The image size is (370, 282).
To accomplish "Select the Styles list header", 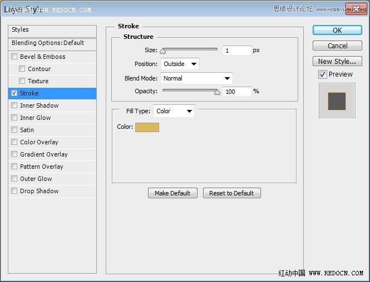I will click(20, 29).
